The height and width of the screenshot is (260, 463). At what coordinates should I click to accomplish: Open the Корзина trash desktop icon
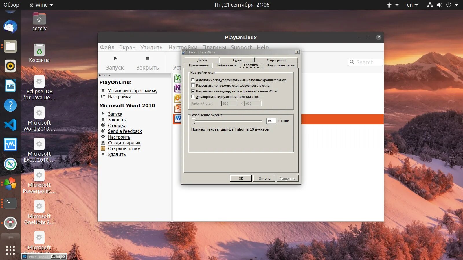coord(39,53)
